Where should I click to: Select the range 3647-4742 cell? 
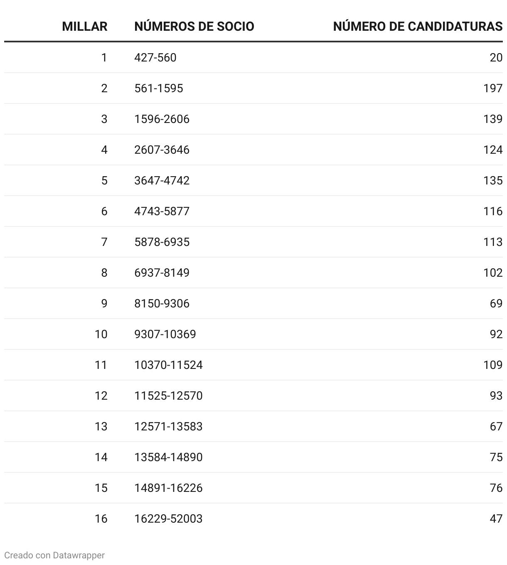pos(162,180)
